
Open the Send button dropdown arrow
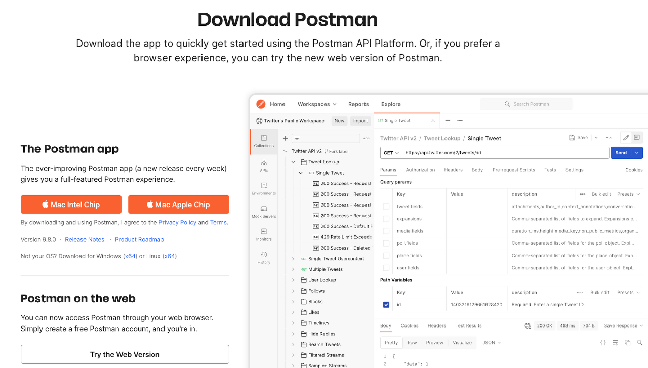pyautogui.click(x=637, y=153)
